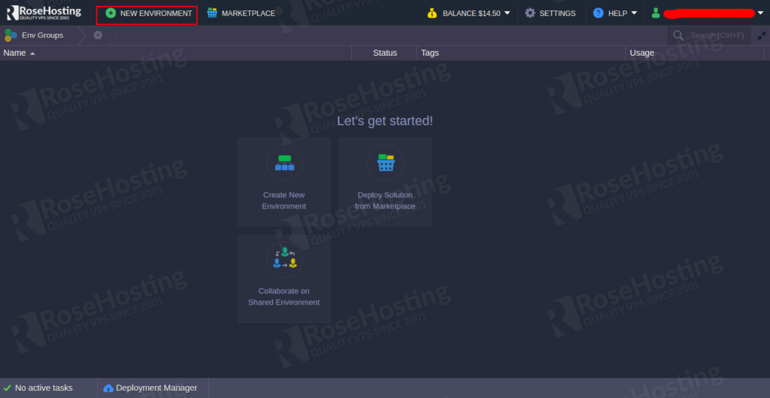Image resolution: width=770 pixels, height=398 pixels.
Task: Focus the Search (Ctrl+F) field
Action: click(x=709, y=35)
